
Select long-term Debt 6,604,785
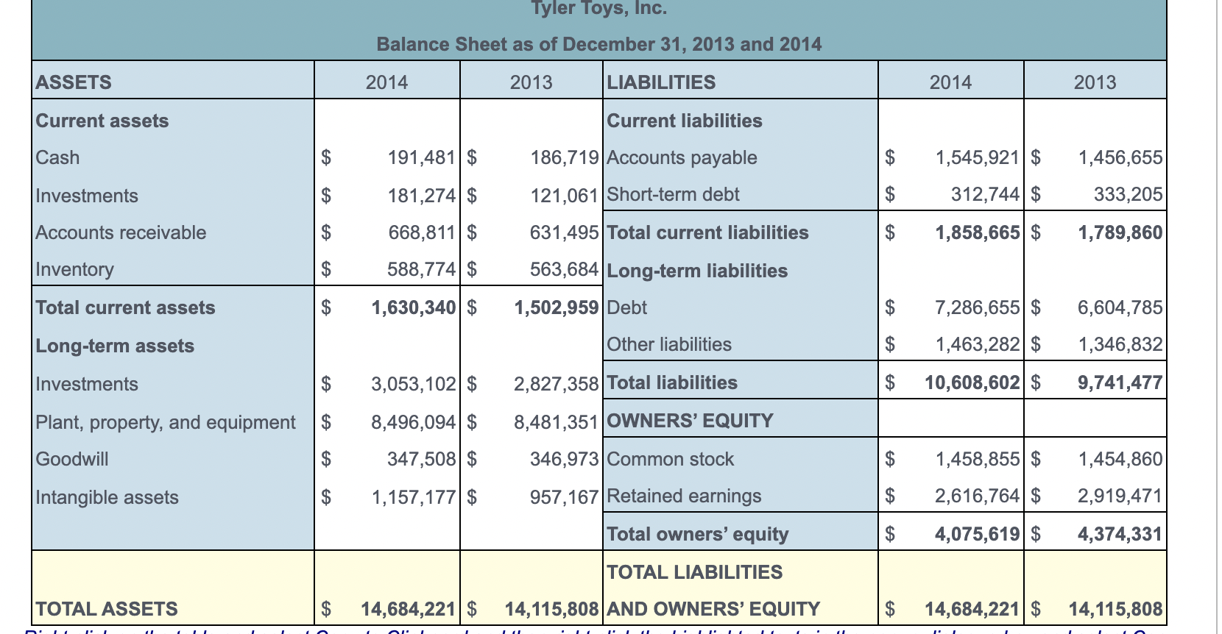click(1120, 308)
